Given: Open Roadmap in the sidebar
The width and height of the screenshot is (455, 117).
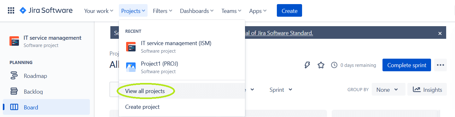Looking at the screenshot, I should (46, 76).
